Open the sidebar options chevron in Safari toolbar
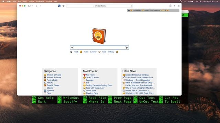The height and width of the screenshot is (123, 220). point(32,6)
